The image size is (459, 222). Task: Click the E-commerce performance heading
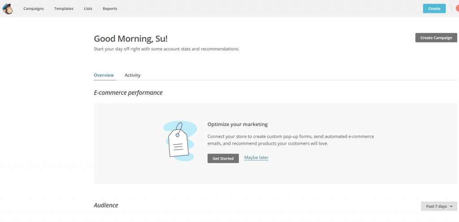pyautogui.click(x=128, y=93)
